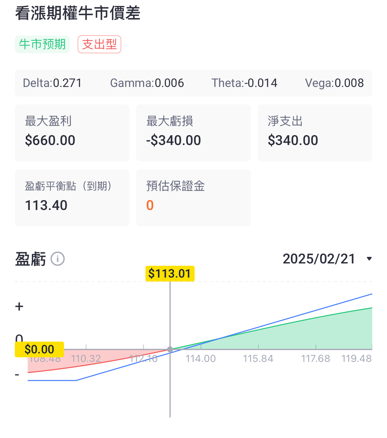Screen dimensions: 387x438
Task: Click the $113.01 price marker label
Action: [170, 273]
